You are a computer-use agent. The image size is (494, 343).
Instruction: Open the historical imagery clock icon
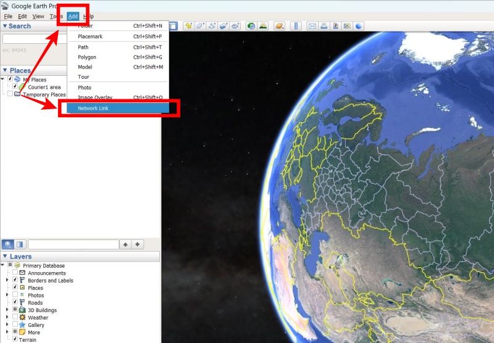(251, 26)
